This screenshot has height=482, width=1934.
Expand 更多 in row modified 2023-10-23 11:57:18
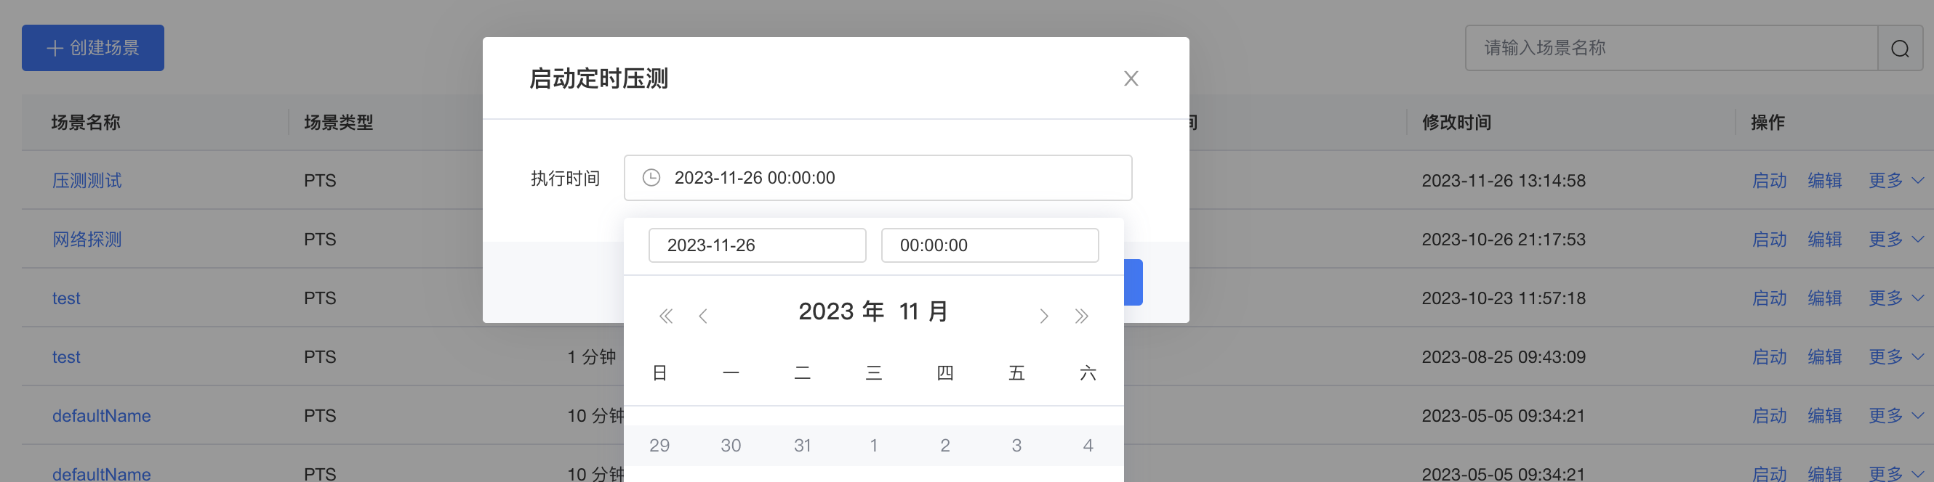(x=1895, y=298)
